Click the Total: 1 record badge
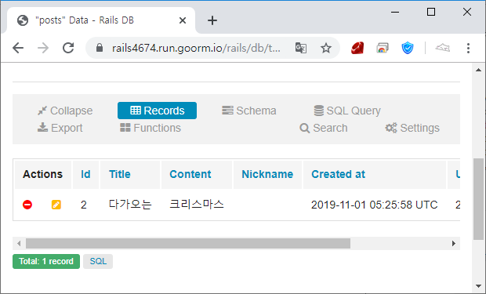486x294 pixels. click(46, 261)
